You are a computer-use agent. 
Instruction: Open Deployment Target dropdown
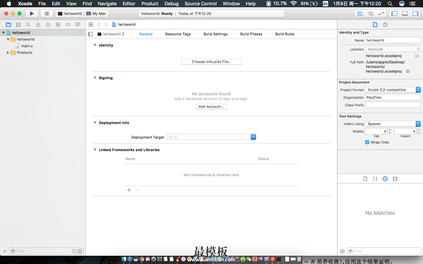point(253,137)
